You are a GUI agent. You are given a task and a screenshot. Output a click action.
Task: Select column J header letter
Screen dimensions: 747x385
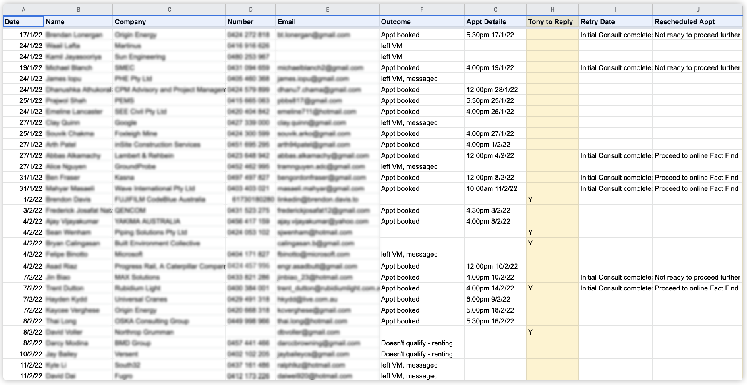(x=697, y=10)
